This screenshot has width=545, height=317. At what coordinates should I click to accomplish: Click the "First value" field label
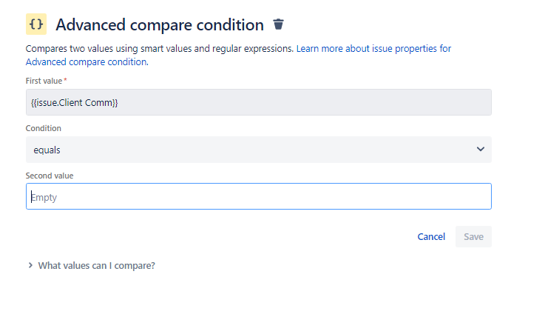[44, 81]
